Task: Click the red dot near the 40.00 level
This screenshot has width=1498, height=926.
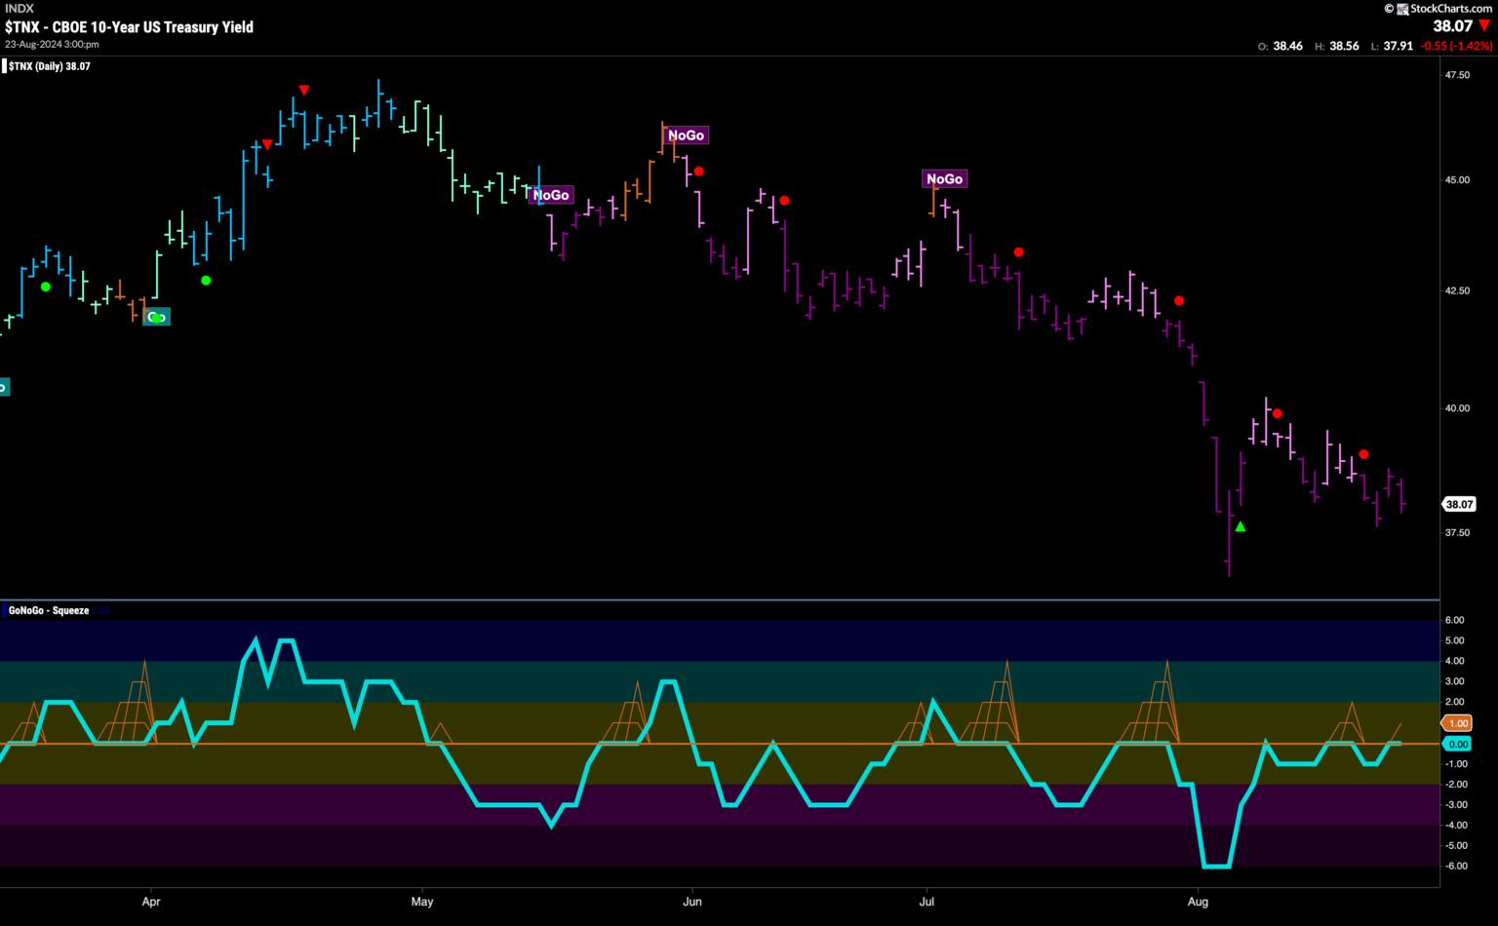Action: (x=1277, y=413)
